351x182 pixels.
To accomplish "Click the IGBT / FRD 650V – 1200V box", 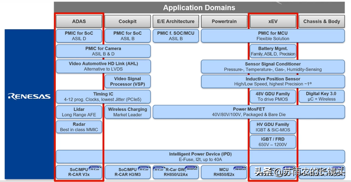I will point(273,142).
